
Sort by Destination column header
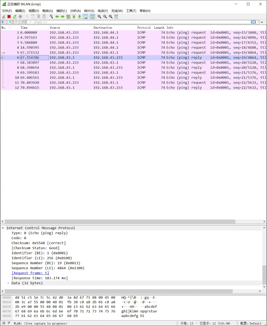114,28
